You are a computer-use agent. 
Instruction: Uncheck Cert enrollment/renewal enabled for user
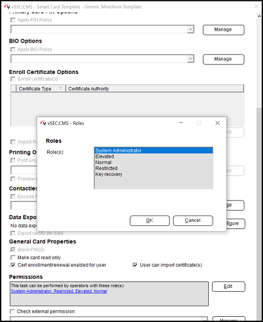[x=13, y=265]
